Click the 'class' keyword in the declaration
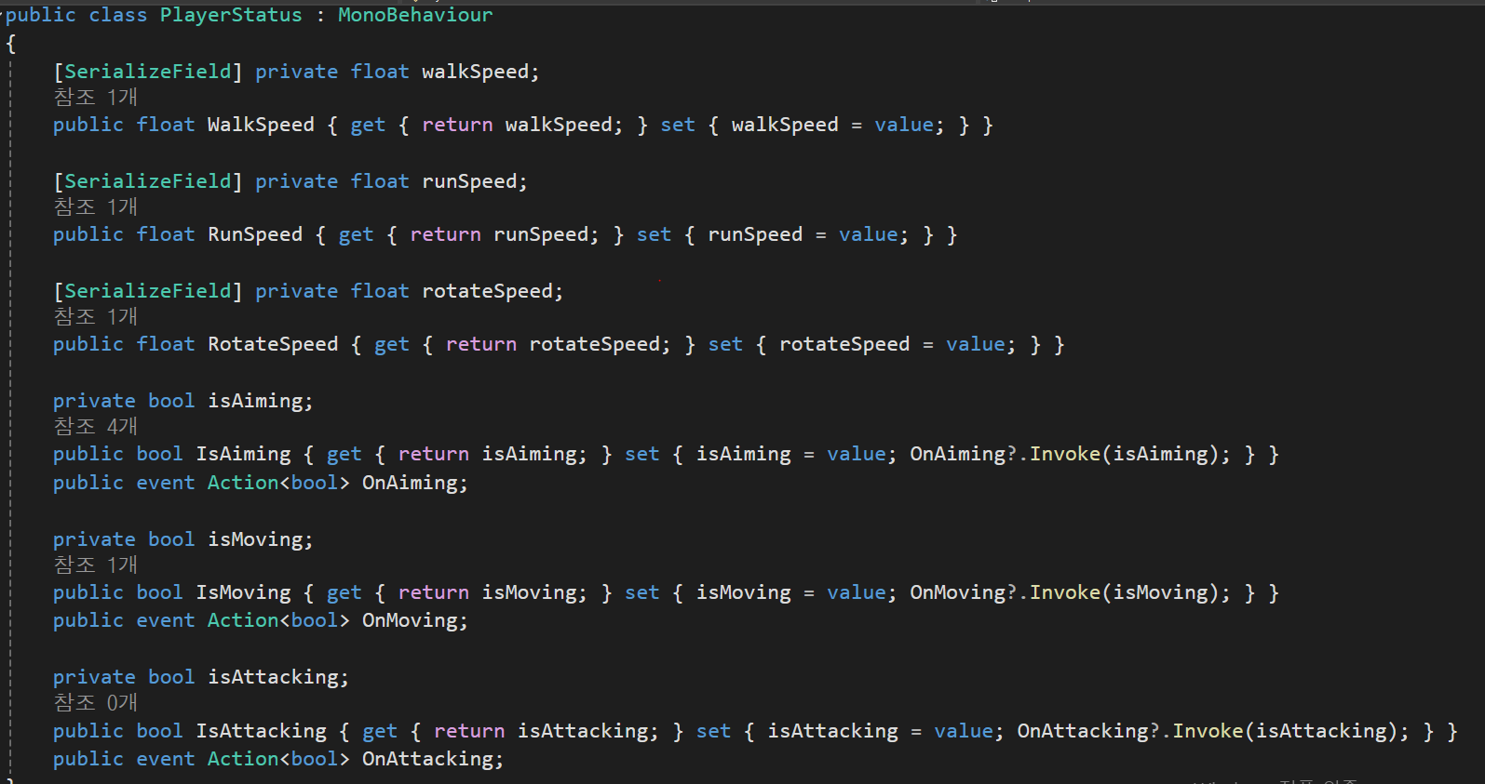Screen dimensions: 1485x784 click(118, 15)
